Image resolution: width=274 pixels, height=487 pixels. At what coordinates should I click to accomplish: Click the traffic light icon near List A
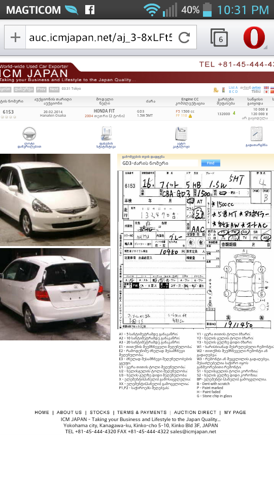point(223,90)
